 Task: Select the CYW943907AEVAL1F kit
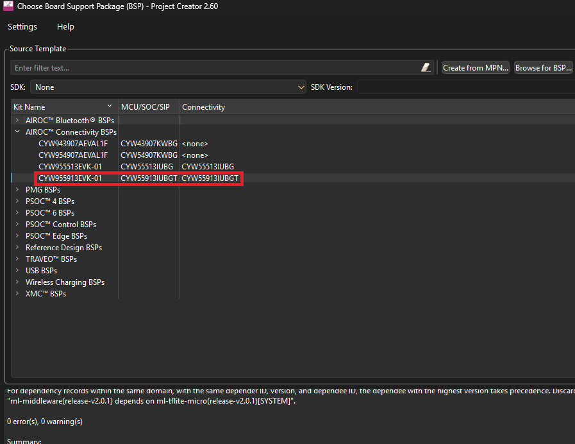click(x=73, y=144)
